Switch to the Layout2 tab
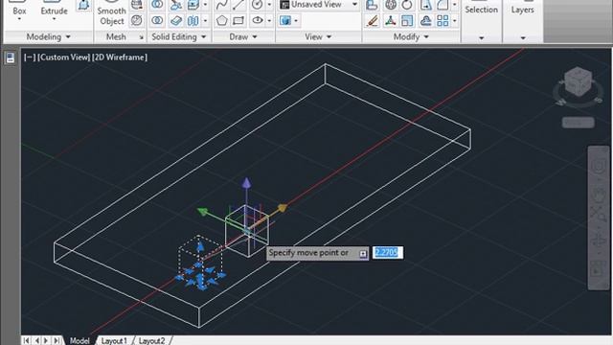The width and height of the screenshot is (613, 345). pyautogui.click(x=151, y=341)
